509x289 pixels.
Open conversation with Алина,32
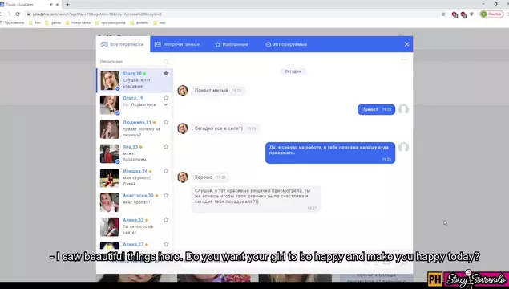click(135, 226)
